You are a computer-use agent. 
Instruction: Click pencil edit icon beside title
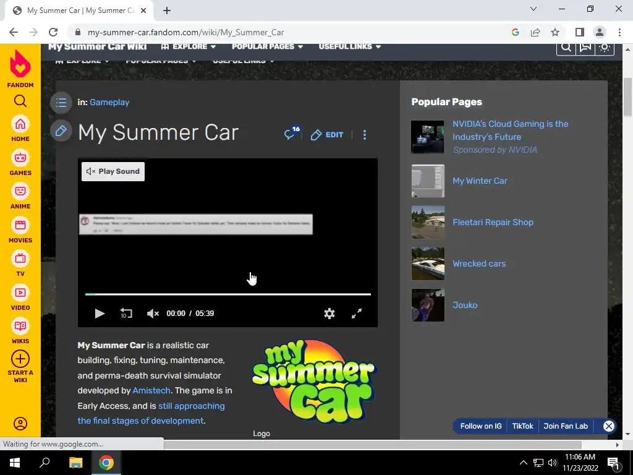(x=61, y=131)
